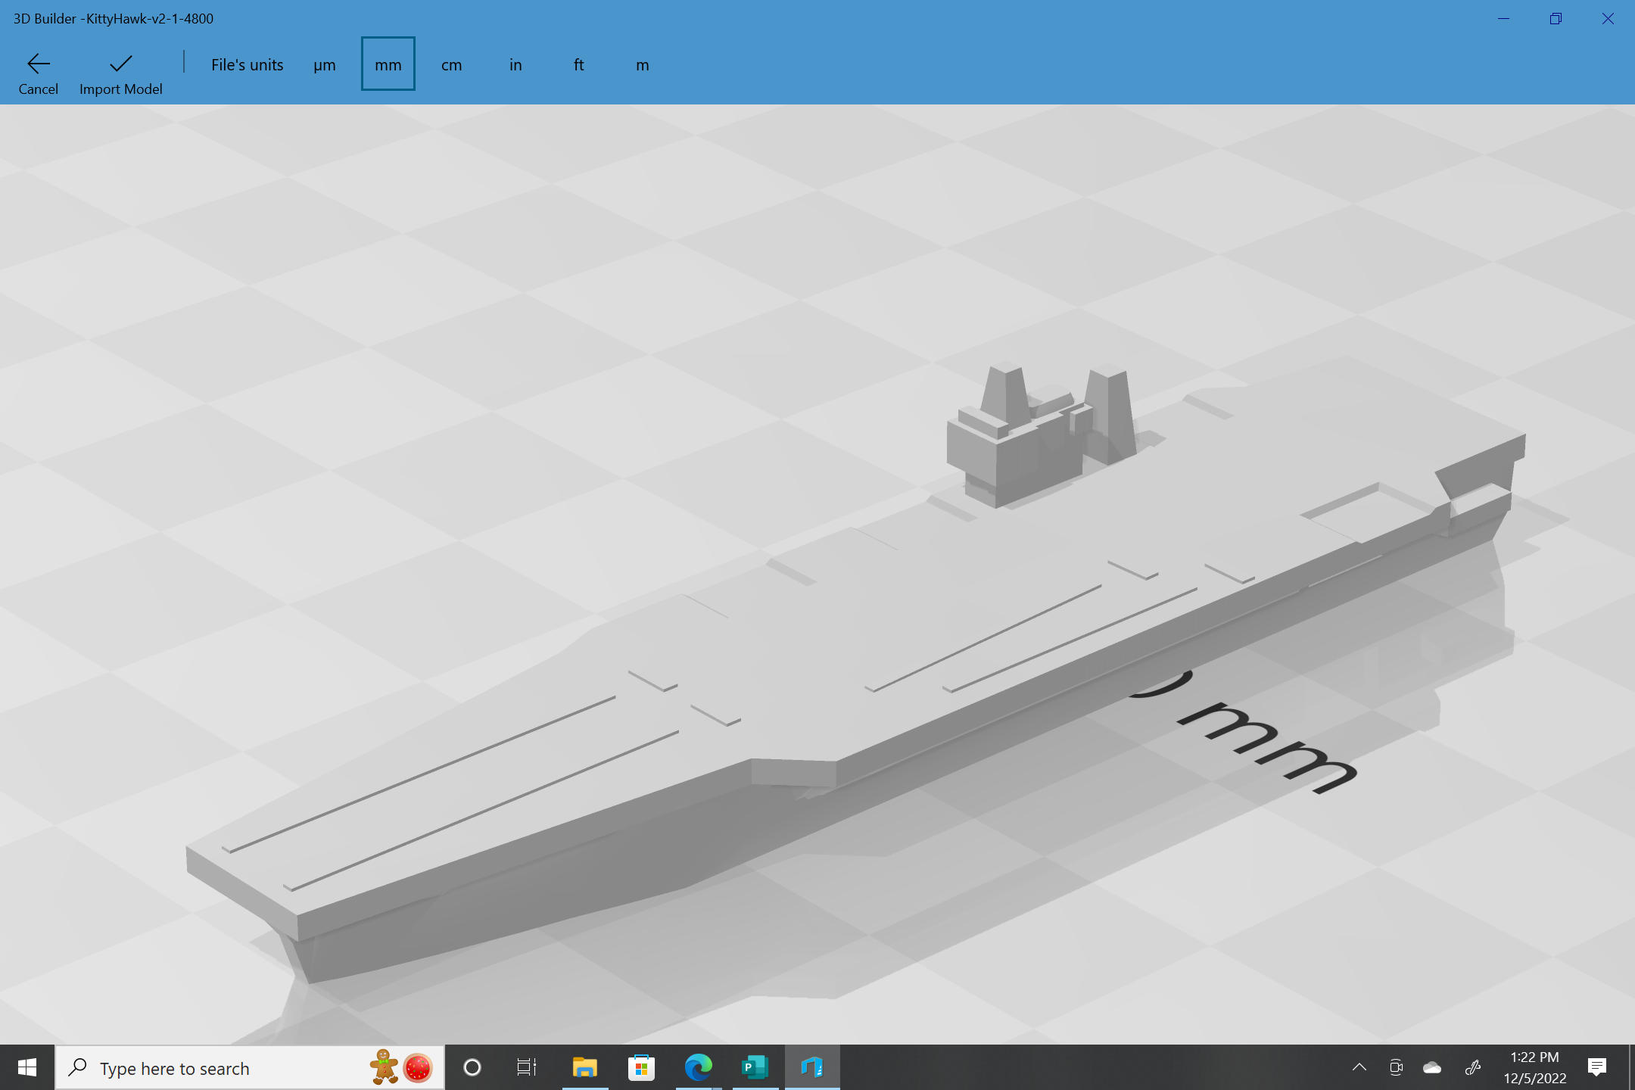Open the notification center

[1597, 1067]
